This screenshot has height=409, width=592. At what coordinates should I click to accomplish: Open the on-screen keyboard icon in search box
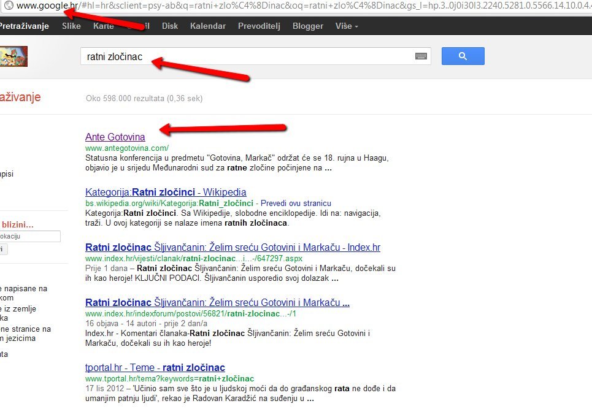[x=421, y=56]
